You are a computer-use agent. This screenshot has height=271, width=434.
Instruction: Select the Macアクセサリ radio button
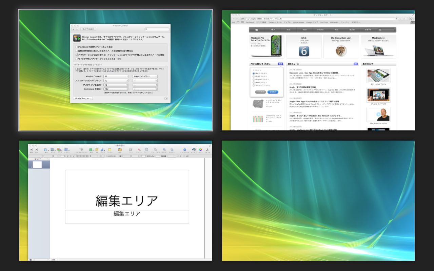pos(254,73)
